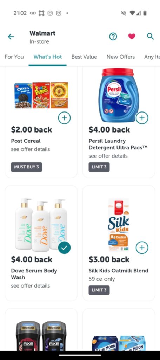
Task: Select the What's Hot tab
Action: click(48, 57)
